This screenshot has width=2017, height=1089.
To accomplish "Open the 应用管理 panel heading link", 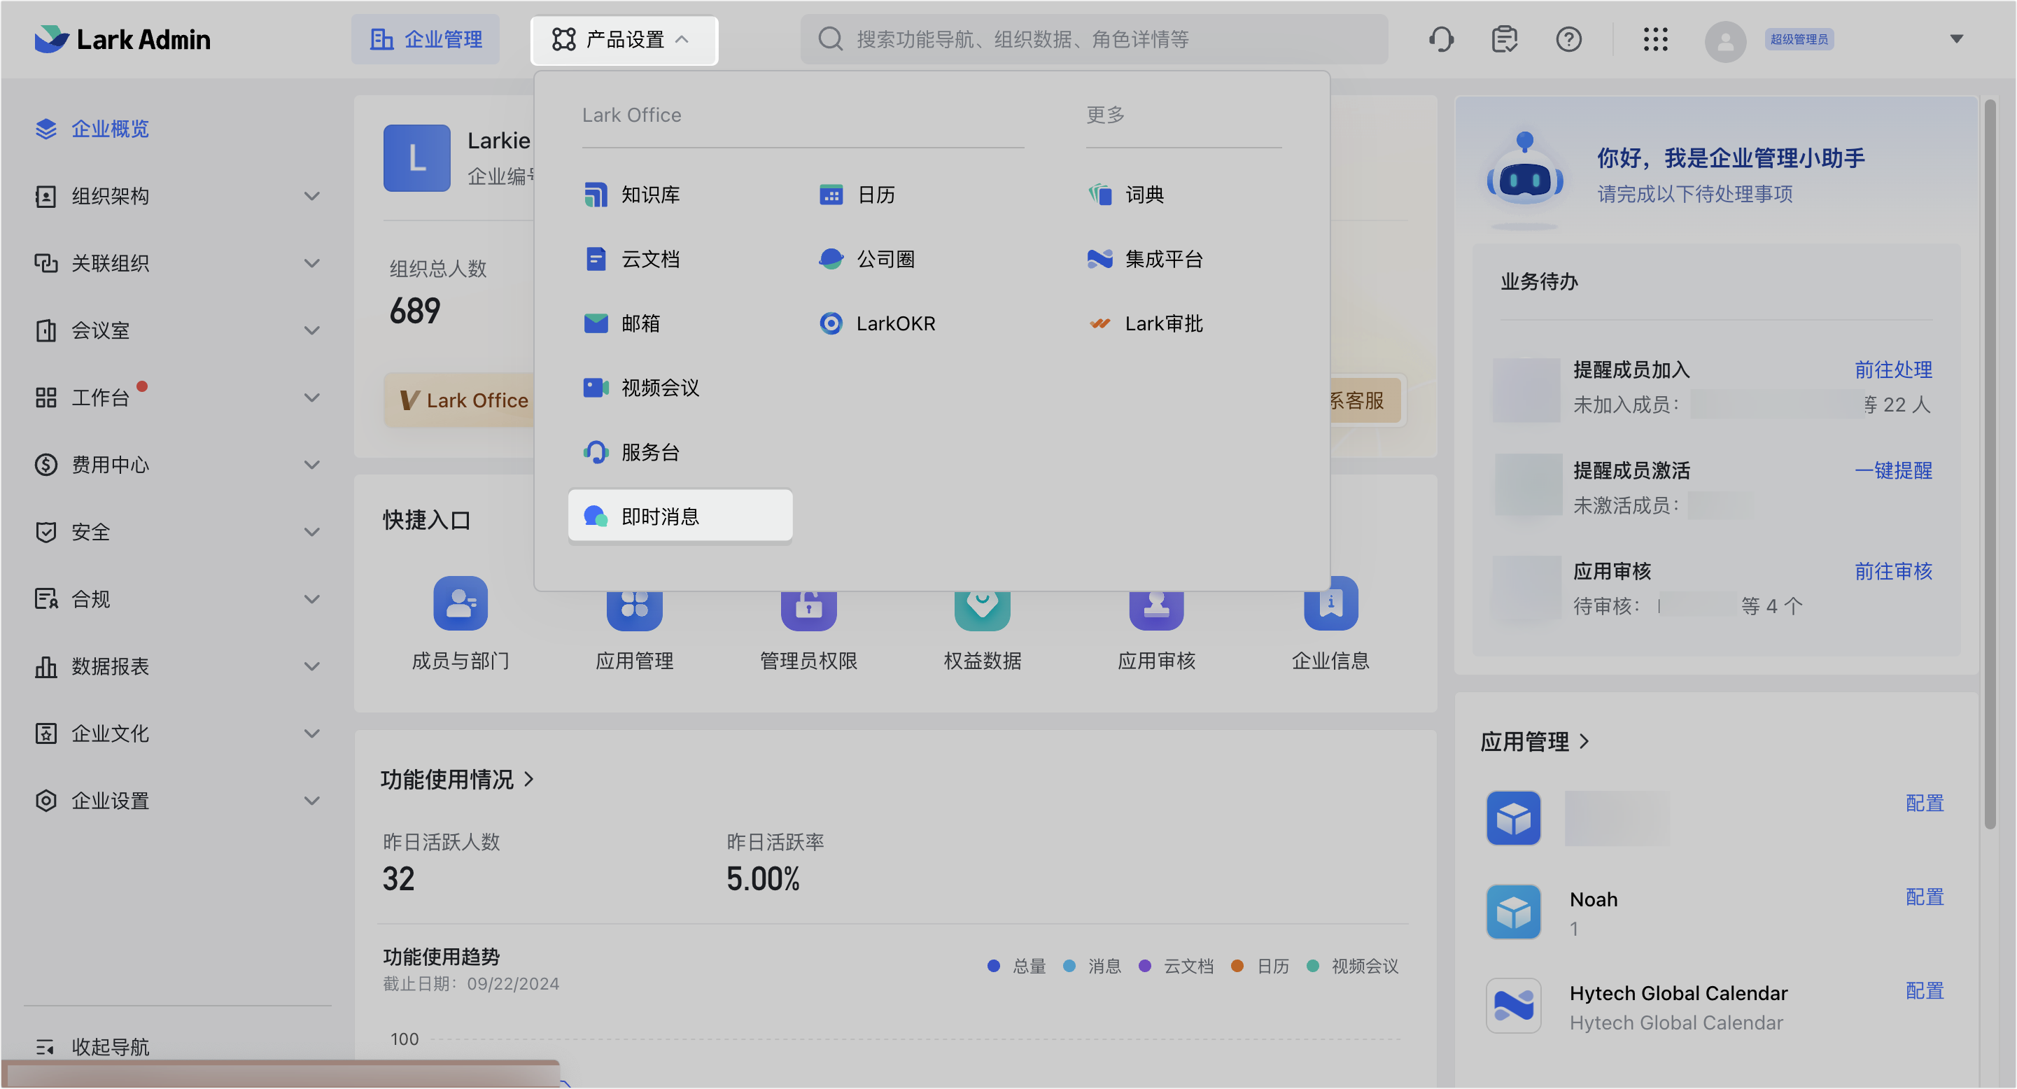I will (x=1534, y=740).
